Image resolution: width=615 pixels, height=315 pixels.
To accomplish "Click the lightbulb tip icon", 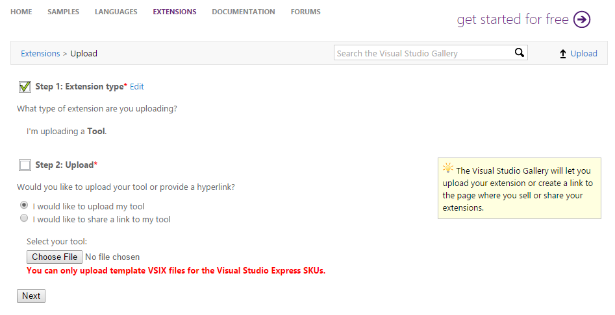I will click(447, 169).
